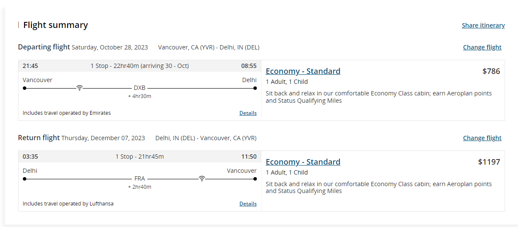
Task: Open Details for the Lufthansa-operated flight
Action: click(248, 204)
